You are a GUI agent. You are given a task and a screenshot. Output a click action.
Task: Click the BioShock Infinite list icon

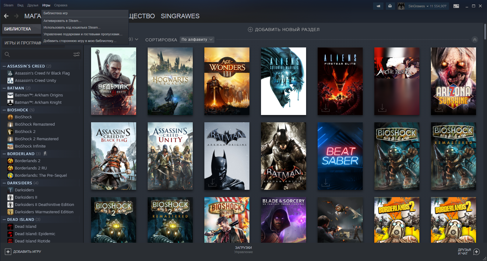pyautogui.click(x=10, y=146)
